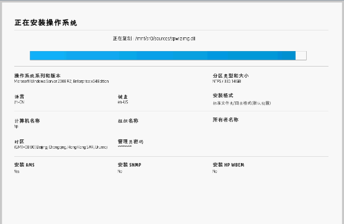Screen dimensions: 344x224
Task: Click the '安装格式' label
Action: (223, 95)
